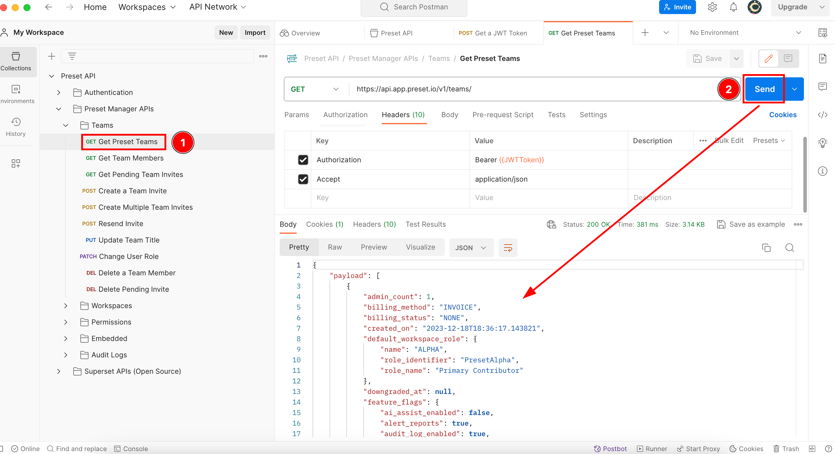This screenshot has height=454, width=835.
Task: Switch response view to Raw
Action: [x=335, y=248]
